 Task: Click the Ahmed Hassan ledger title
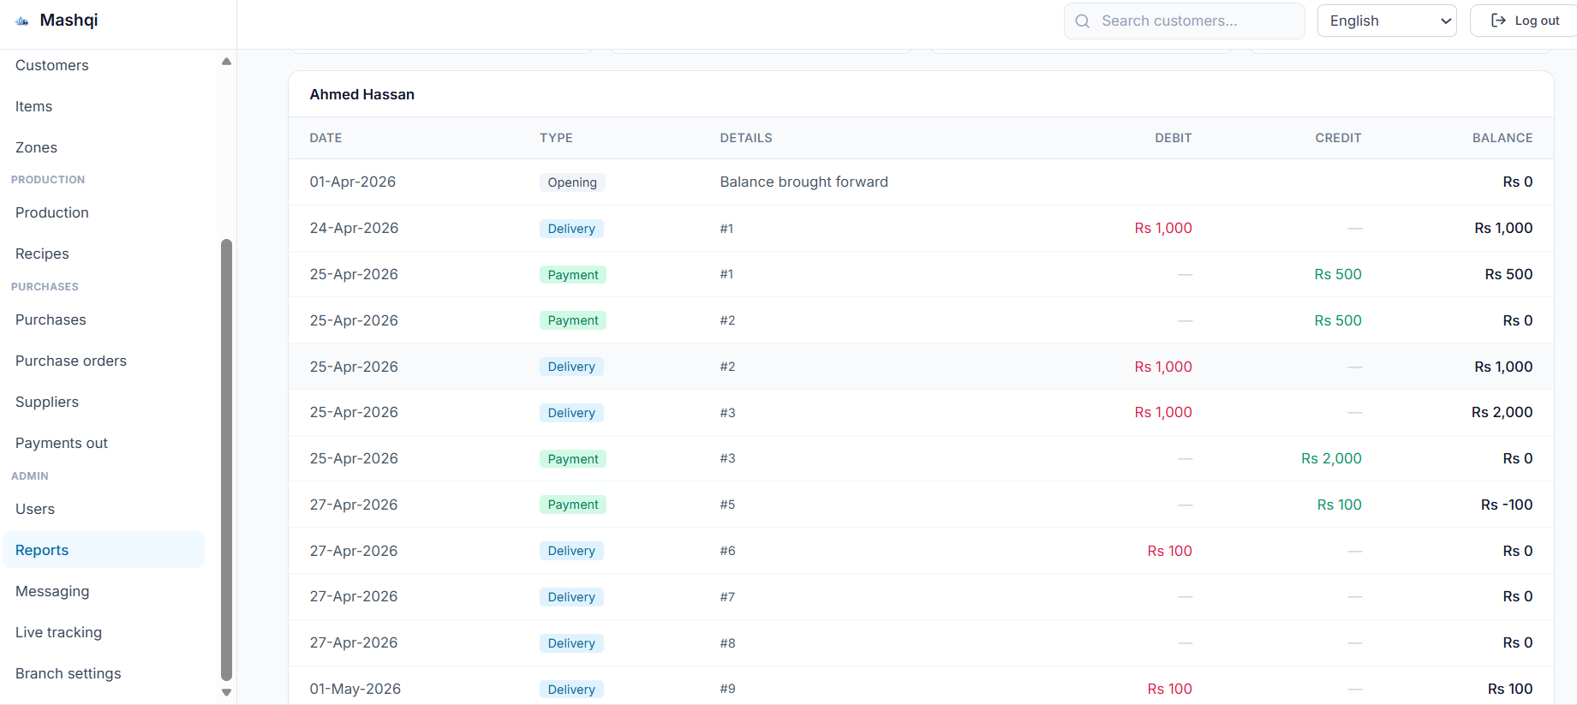[x=361, y=94]
